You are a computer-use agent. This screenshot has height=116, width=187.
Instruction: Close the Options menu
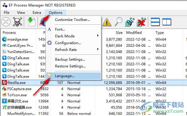(x=56, y=13)
